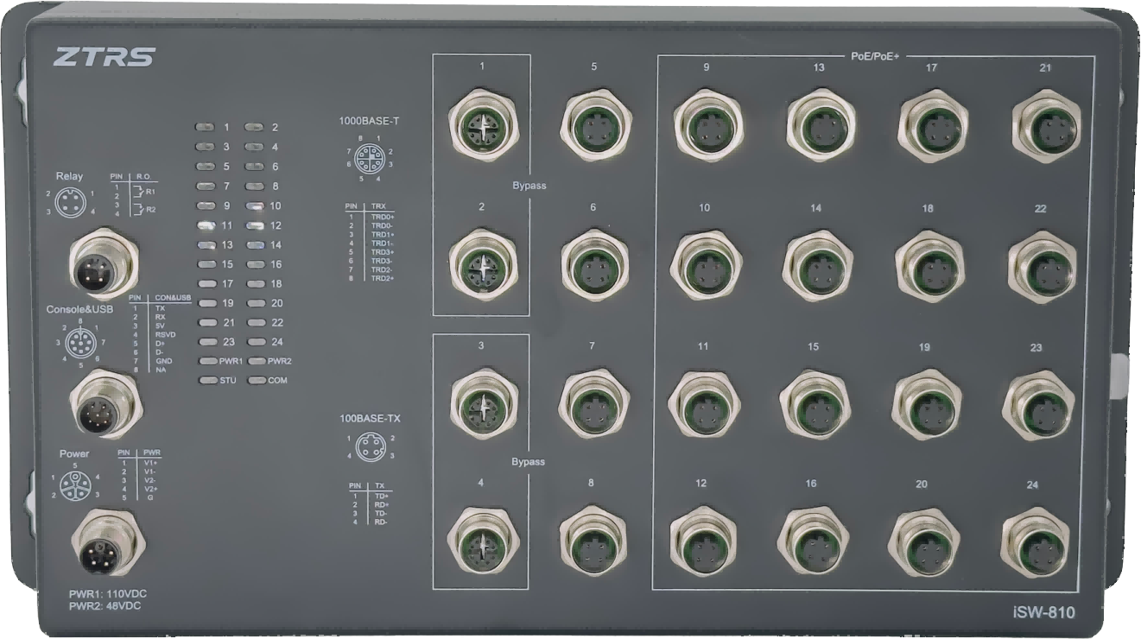The height and width of the screenshot is (639, 1141).
Task: Select the Power M12 connector
Action: point(106,544)
